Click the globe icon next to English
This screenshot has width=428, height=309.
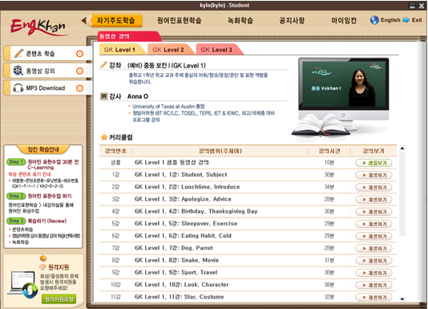(374, 20)
